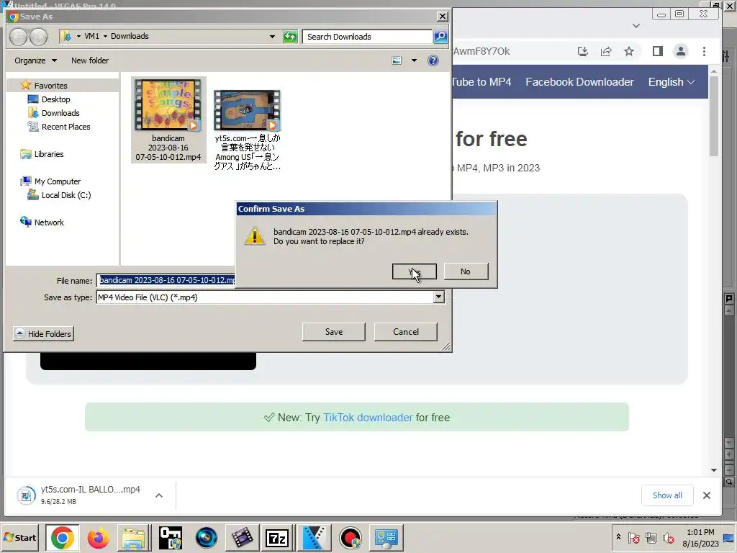737x553 pixels.
Task: Go back with the back arrow in Save As
Action: click(18, 37)
